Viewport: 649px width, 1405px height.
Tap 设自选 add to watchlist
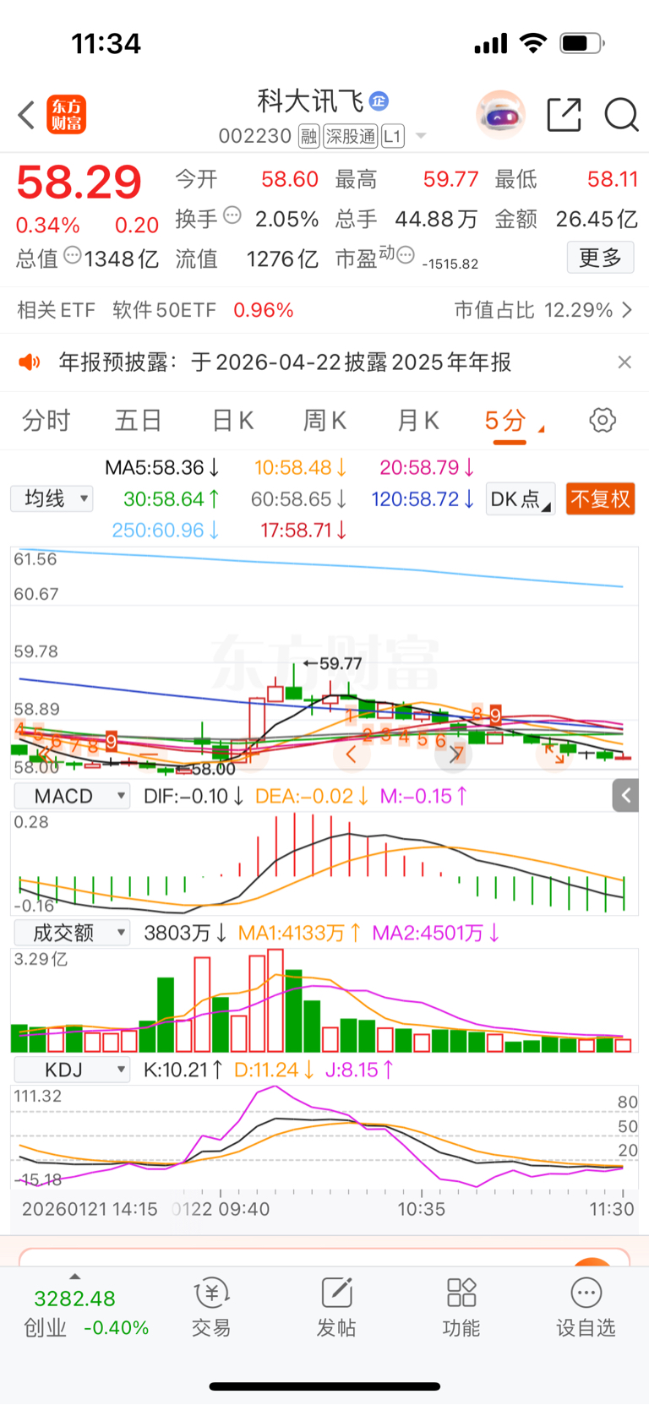coord(586,1306)
